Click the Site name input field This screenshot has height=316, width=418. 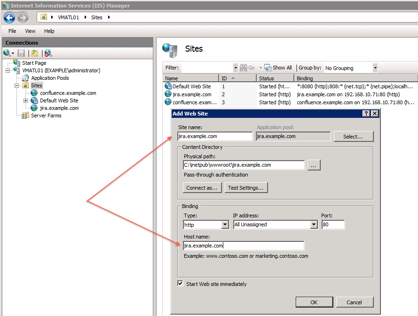point(215,136)
